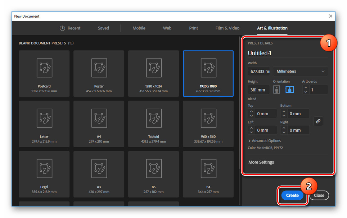
Task: Select the Tabloid preset icon
Action: pos(154,118)
